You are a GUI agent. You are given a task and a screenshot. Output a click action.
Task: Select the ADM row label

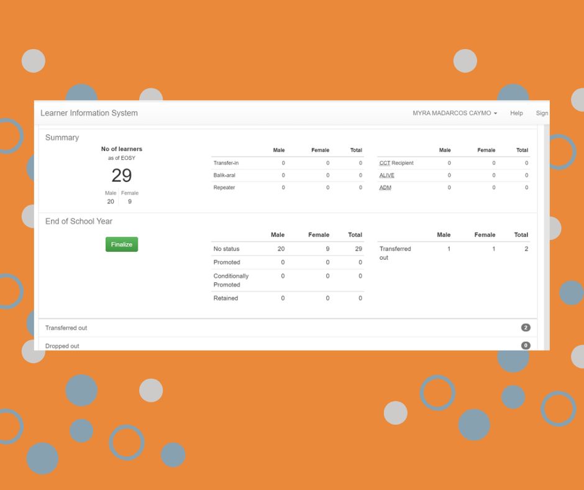click(x=385, y=188)
